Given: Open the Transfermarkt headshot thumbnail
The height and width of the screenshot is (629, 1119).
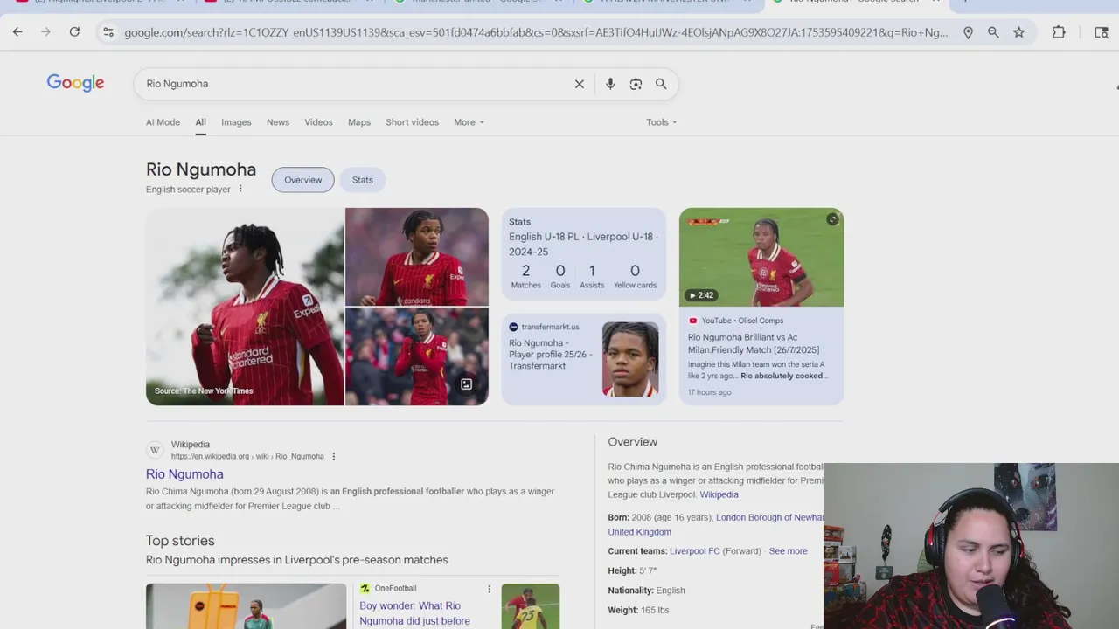Looking at the screenshot, I should pos(630,359).
